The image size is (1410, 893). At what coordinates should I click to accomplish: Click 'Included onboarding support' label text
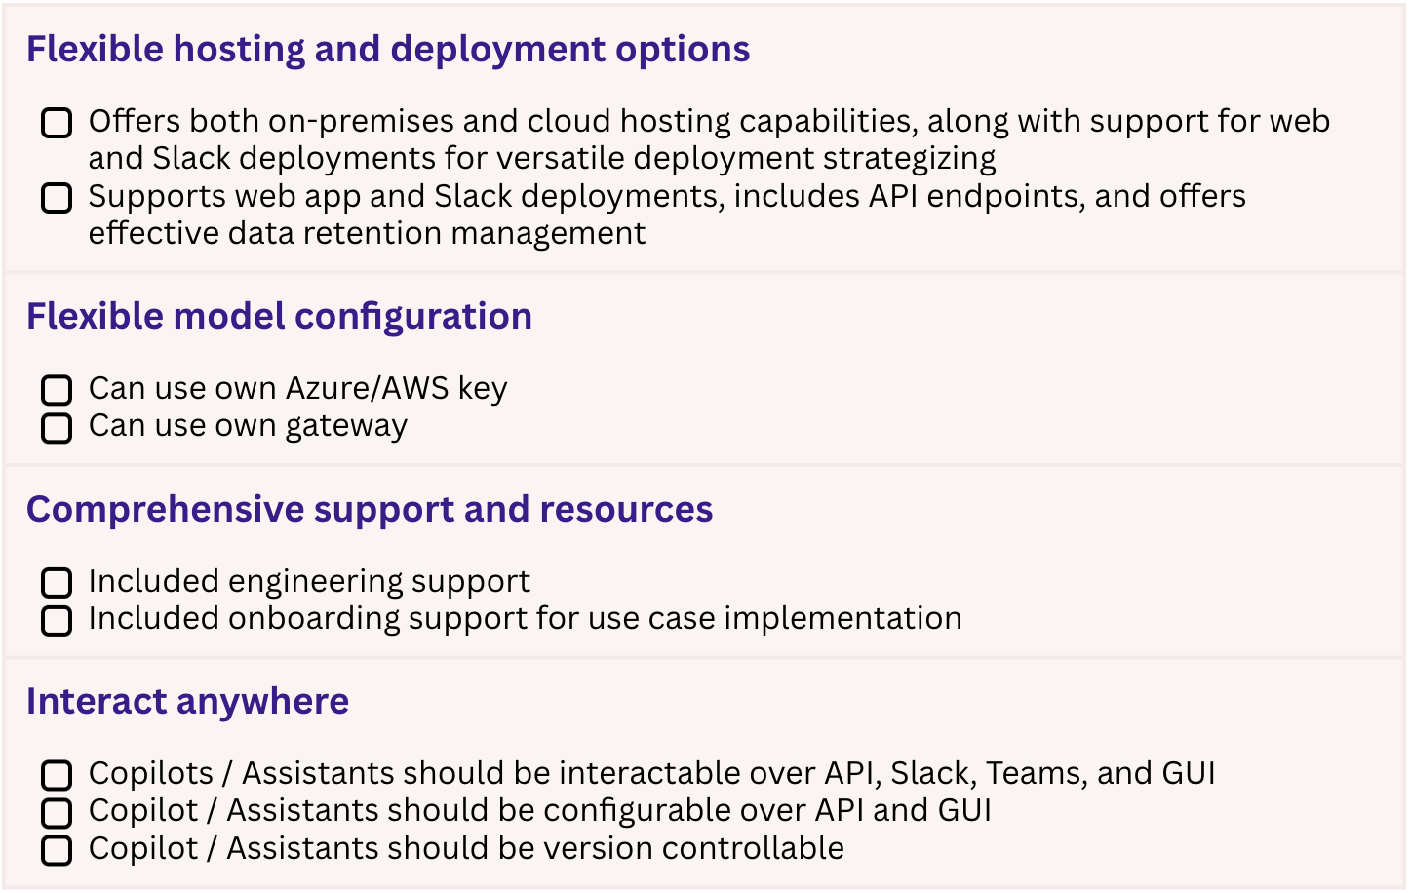point(525,618)
